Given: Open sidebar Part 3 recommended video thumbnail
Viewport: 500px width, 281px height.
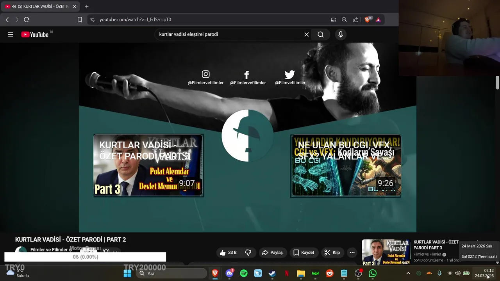Looking at the screenshot, I should coord(386,253).
